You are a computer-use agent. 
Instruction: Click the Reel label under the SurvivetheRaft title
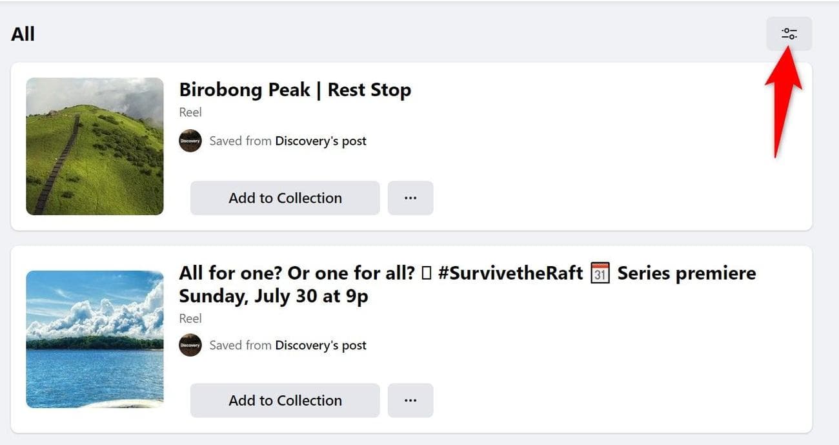190,318
